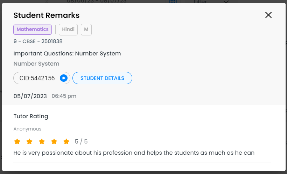Click the 5 / 5 rating score
287x174 pixels.
[81, 142]
